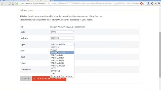
Task: Open the browser hamburger menu
Action: [x=159, y=3]
